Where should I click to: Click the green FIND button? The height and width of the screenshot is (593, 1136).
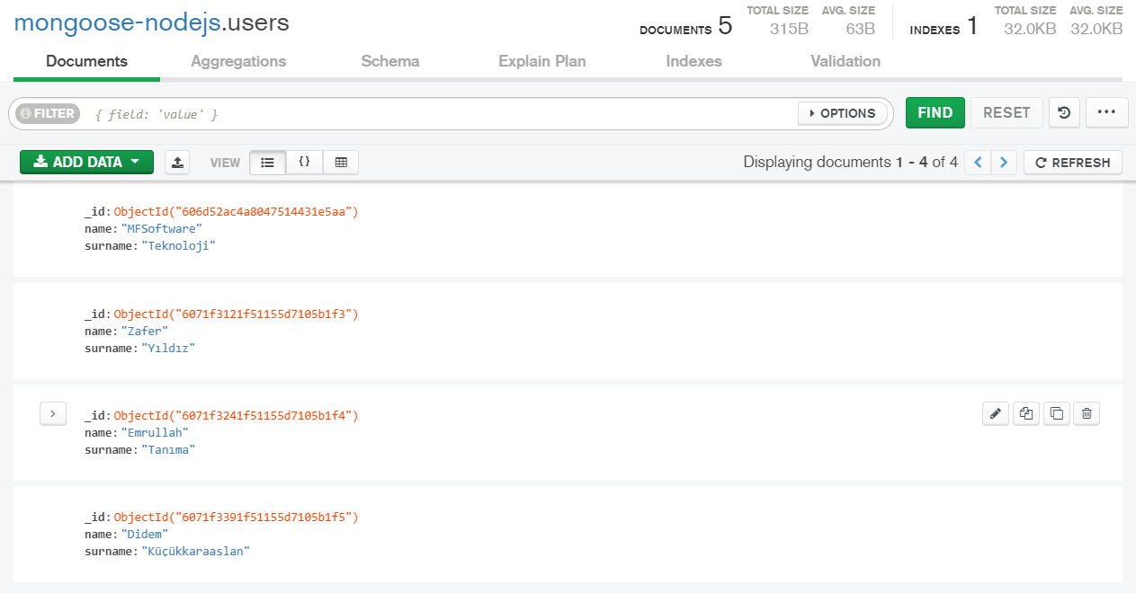click(935, 113)
